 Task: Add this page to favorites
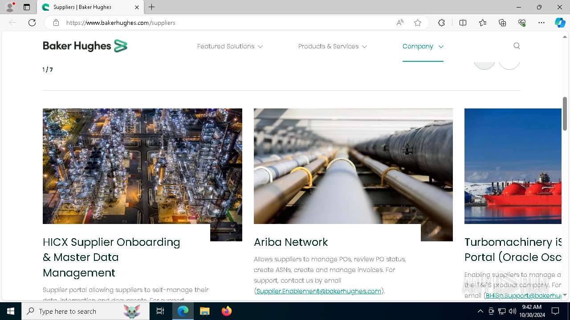418,23
